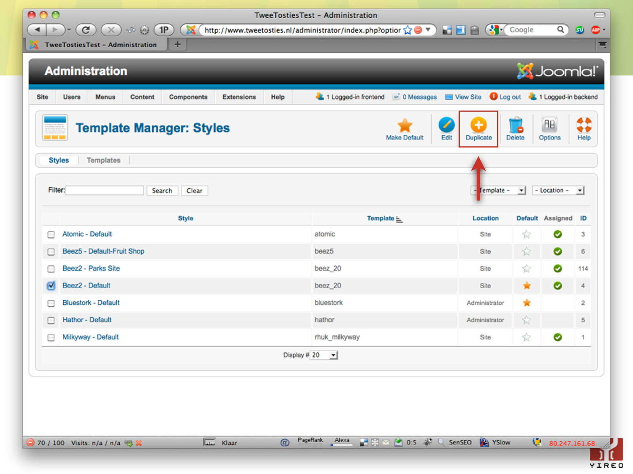Bookmark page with the star icon
The image size is (633, 474).
click(x=407, y=30)
